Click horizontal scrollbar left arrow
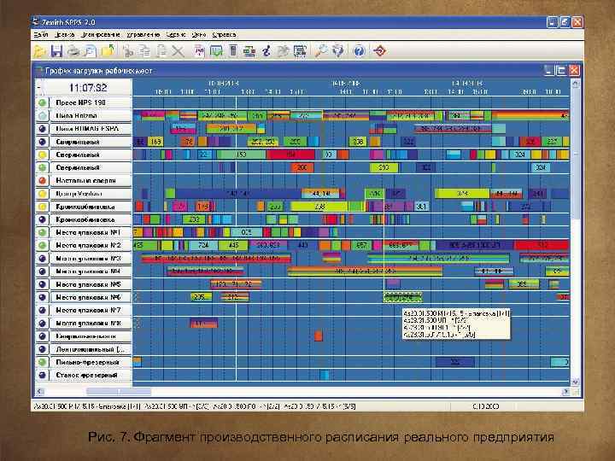The image size is (615, 461). 39,391
